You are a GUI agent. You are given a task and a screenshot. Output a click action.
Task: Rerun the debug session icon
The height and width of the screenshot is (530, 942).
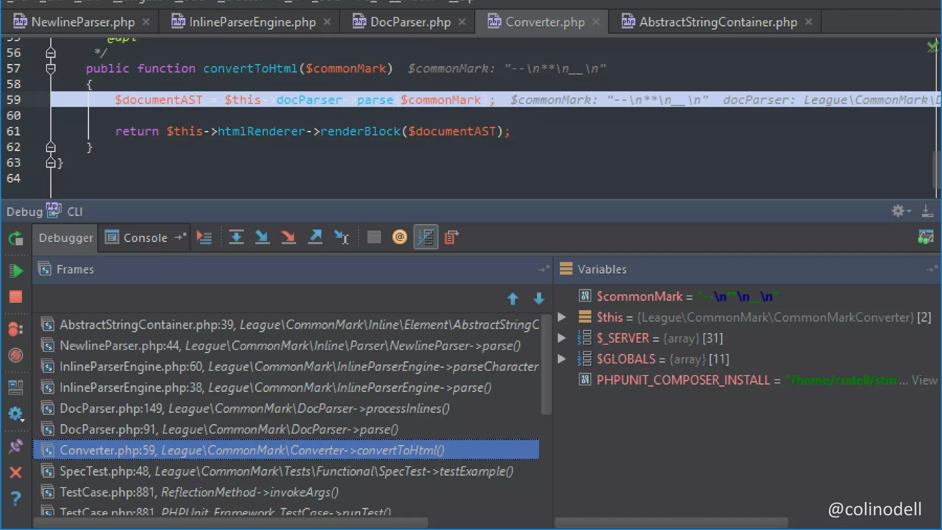[16, 238]
